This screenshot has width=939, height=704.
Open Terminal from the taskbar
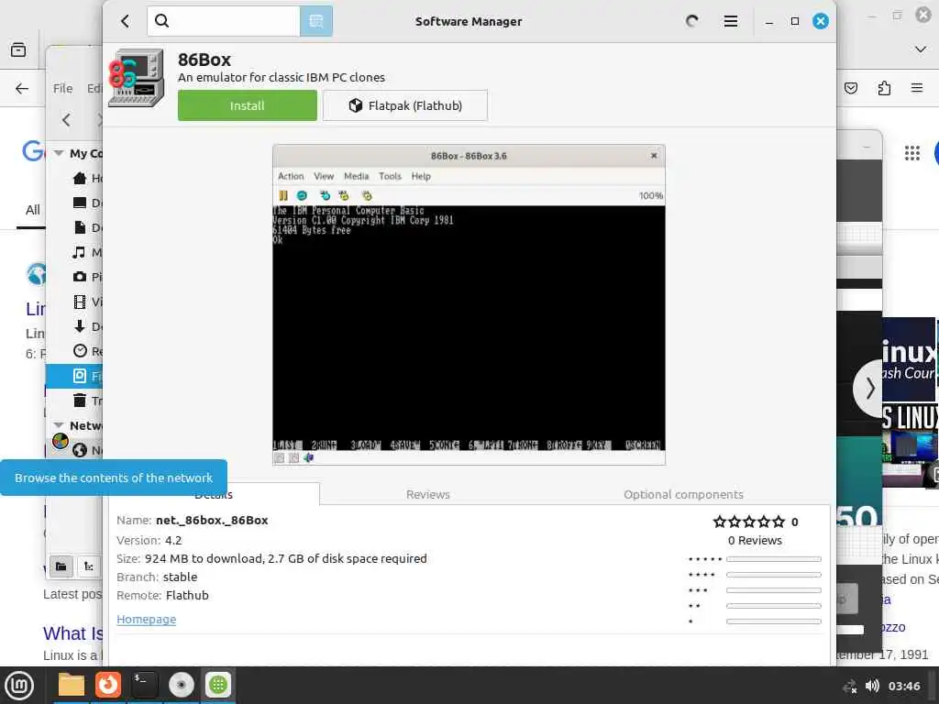(x=144, y=684)
